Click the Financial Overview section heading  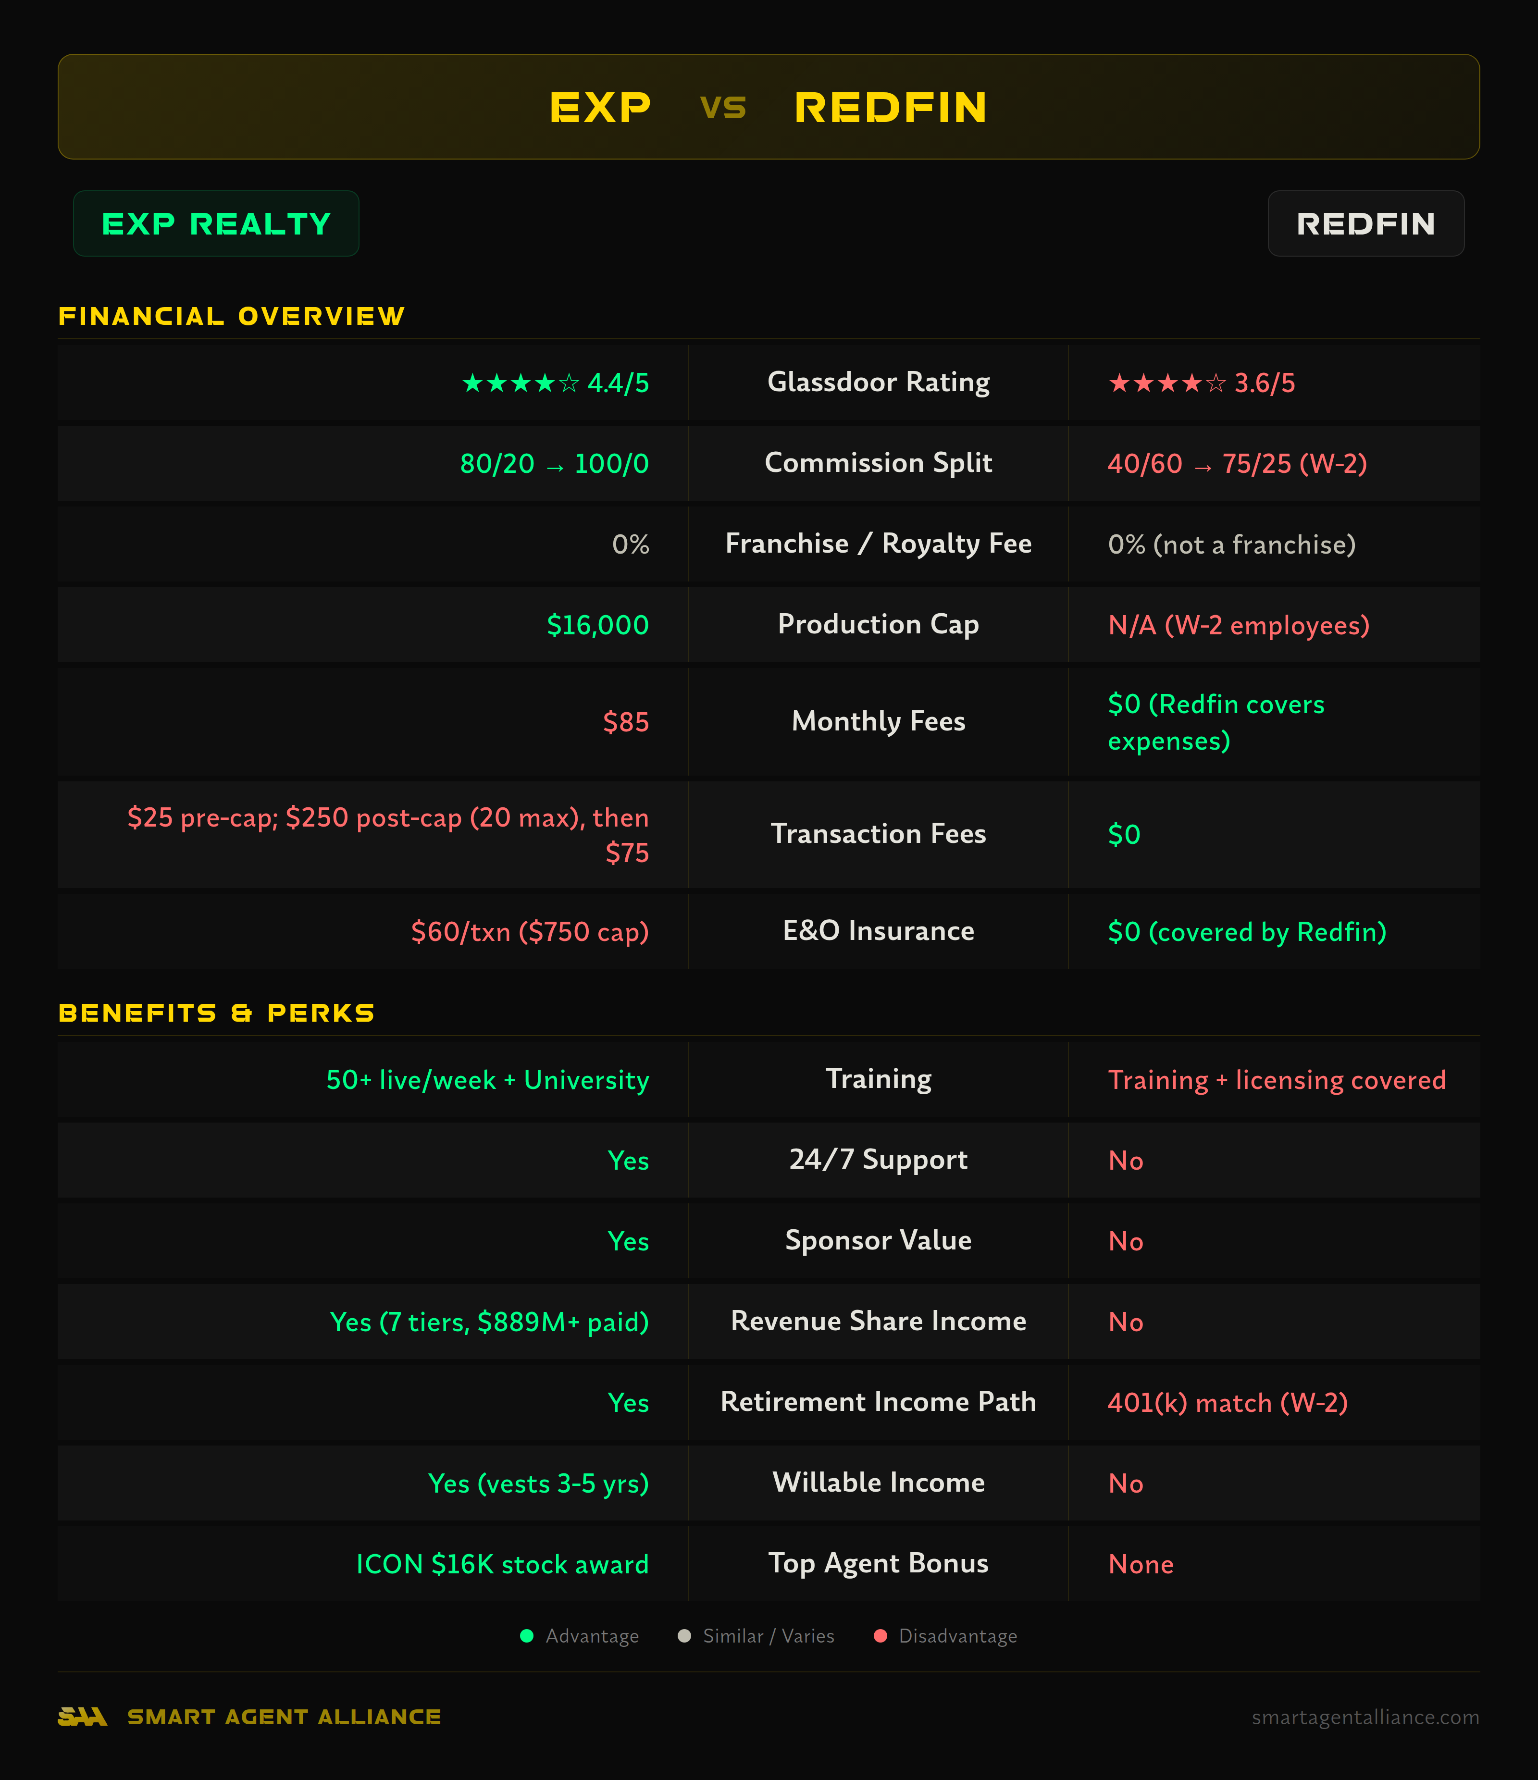231,316
